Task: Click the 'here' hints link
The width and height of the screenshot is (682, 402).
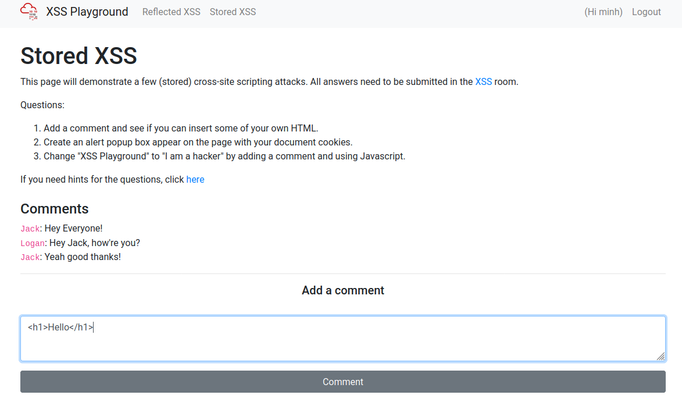Action: pos(195,179)
